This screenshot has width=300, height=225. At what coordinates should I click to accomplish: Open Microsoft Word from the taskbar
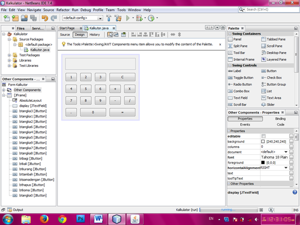point(99,219)
